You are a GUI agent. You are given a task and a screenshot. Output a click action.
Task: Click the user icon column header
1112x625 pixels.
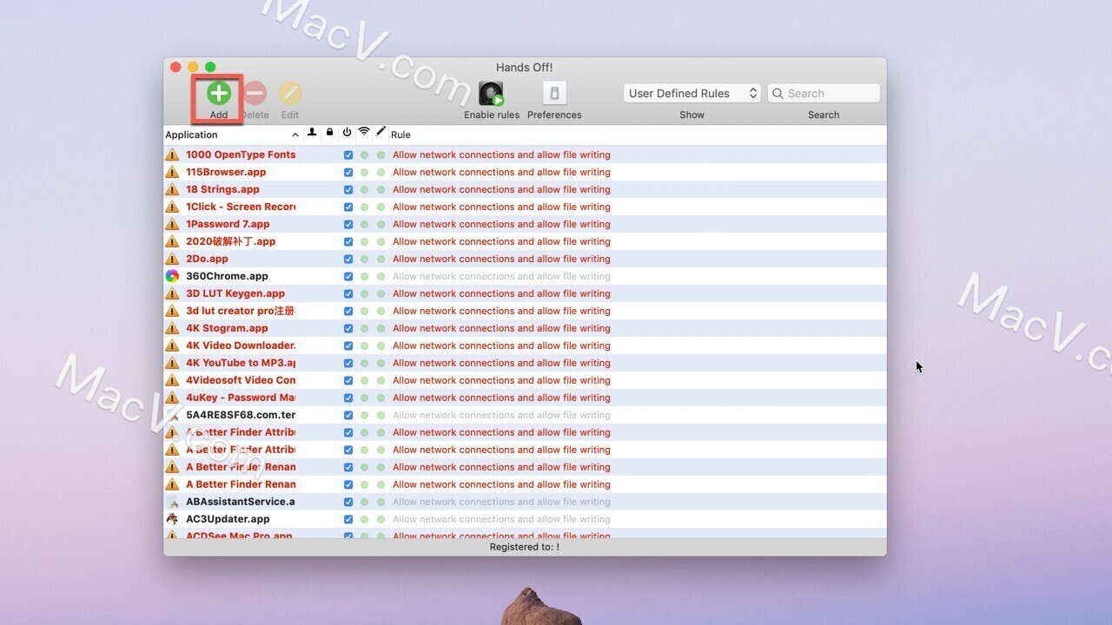[312, 133]
